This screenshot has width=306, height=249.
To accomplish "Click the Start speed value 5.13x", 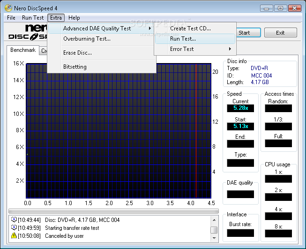I will tap(240, 126).
